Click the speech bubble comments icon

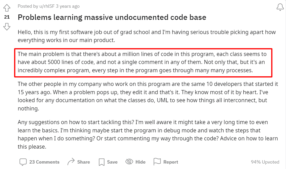(23, 162)
